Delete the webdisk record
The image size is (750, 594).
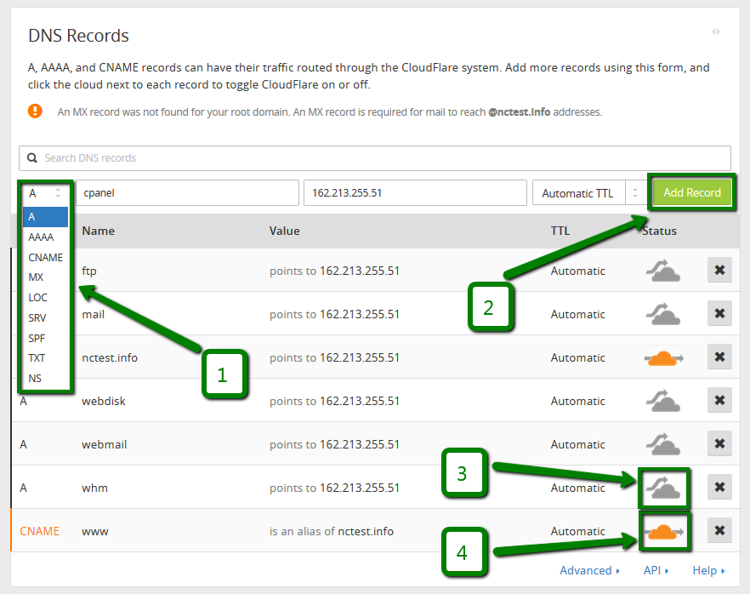tap(719, 401)
